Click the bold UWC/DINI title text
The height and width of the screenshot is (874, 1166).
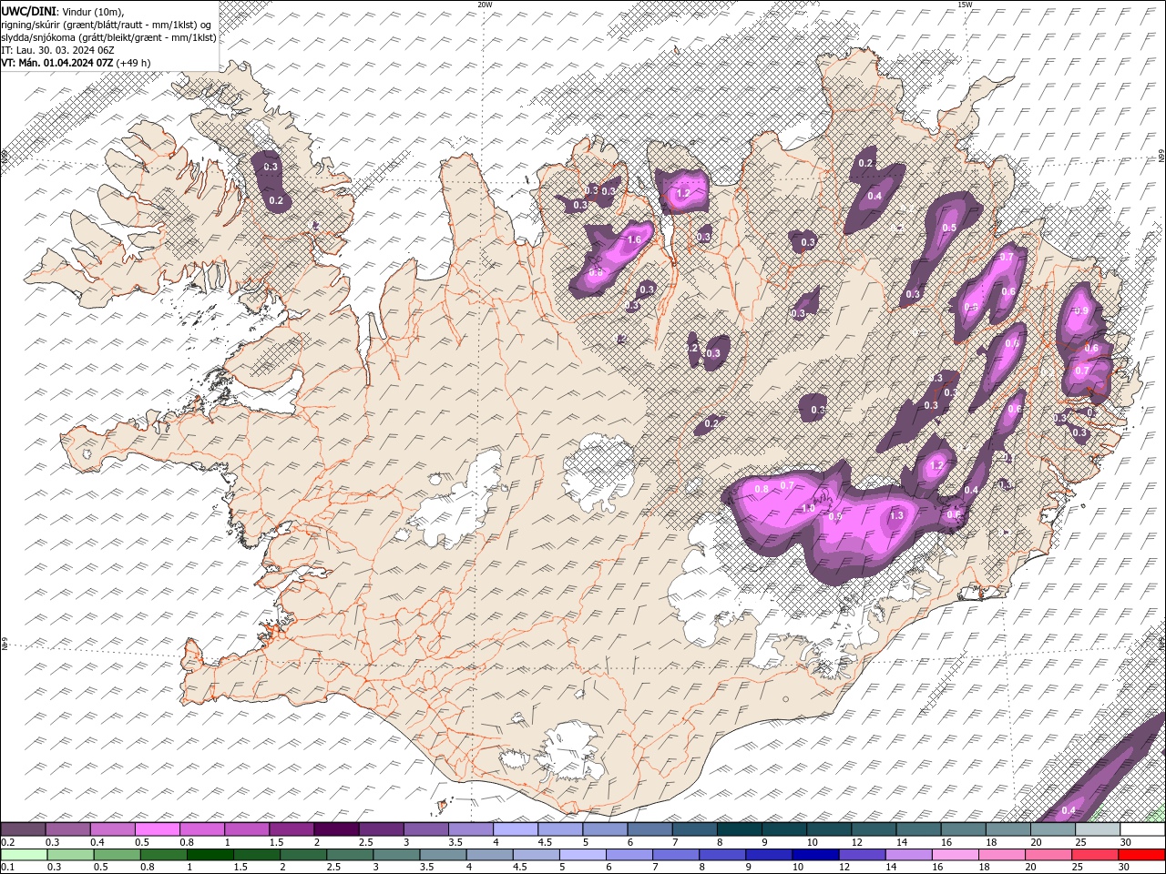28,10
